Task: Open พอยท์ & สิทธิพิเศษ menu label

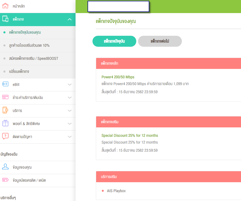Action: [26, 124]
